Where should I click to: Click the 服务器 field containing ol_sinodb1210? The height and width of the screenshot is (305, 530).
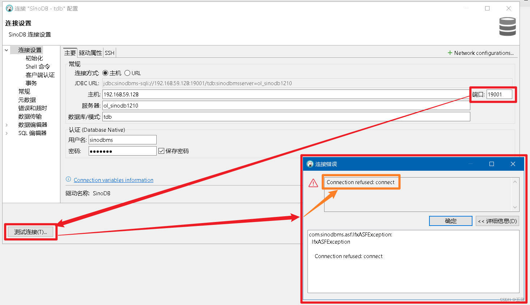[x=286, y=105]
